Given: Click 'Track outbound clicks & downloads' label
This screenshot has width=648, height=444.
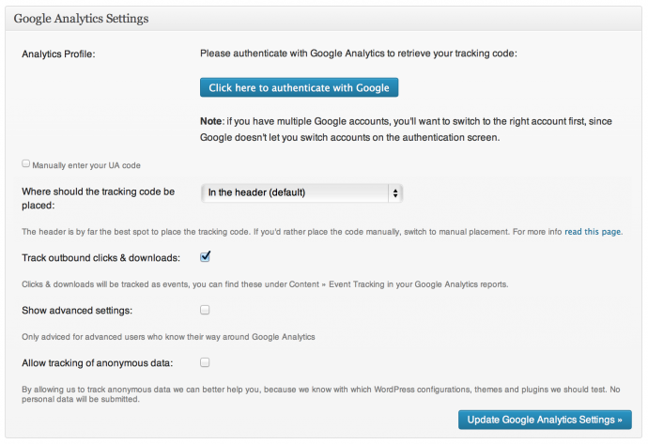Looking at the screenshot, I should [x=100, y=258].
